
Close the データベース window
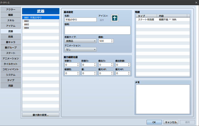(x=196, y=2)
